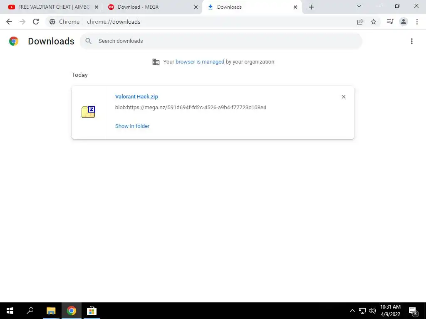Click the mega.nz blob URL text
The height and width of the screenshot is (319, 426).
(x=191, y=108)
